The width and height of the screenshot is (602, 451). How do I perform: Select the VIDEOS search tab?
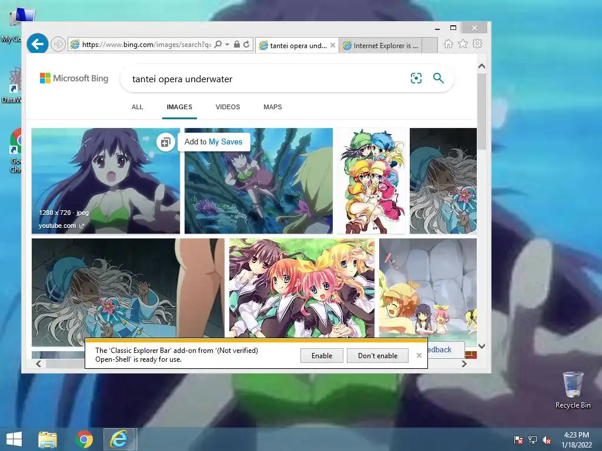[x=228, y=107]
